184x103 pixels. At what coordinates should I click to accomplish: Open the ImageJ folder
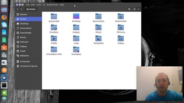[x=76, y=27]
